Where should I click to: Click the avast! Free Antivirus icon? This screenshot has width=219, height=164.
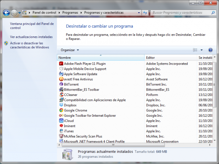pos(61,79)
